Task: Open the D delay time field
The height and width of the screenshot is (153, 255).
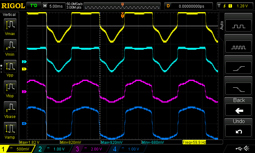Action: pyautogui.click(x=189, y=6)
